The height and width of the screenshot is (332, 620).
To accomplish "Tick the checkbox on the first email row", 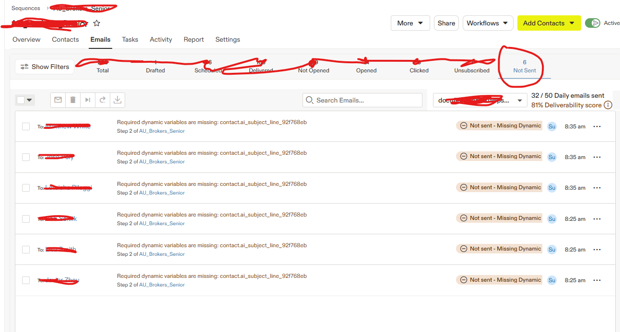I will tap(26, 126).
